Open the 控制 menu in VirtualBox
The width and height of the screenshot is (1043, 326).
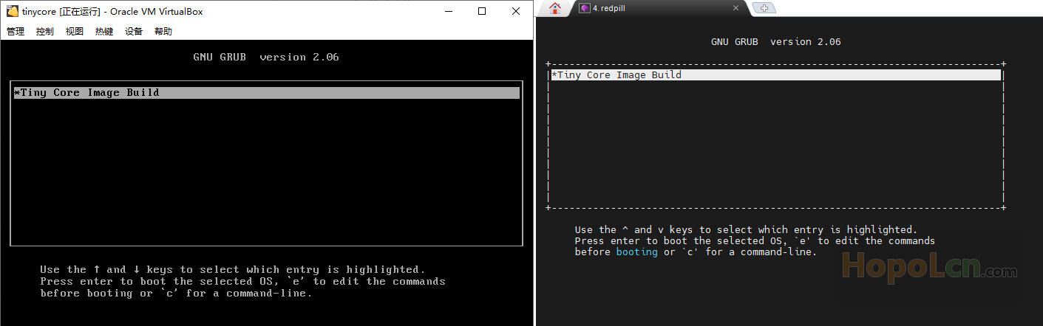[45, 32]
